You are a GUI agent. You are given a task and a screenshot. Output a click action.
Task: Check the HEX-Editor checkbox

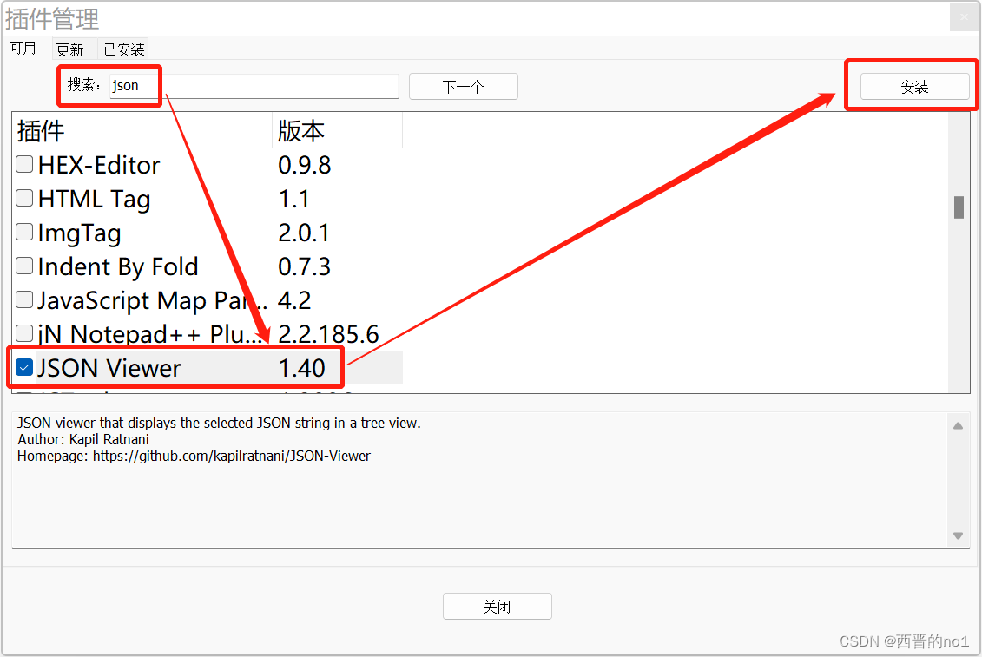click(x=24, y=164)
